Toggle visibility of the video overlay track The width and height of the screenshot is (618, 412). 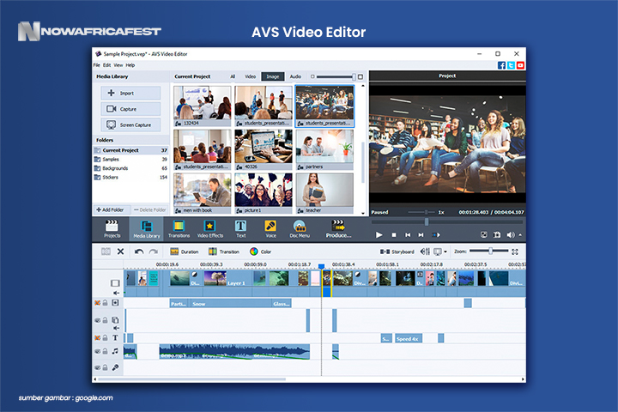coord(97,320)
